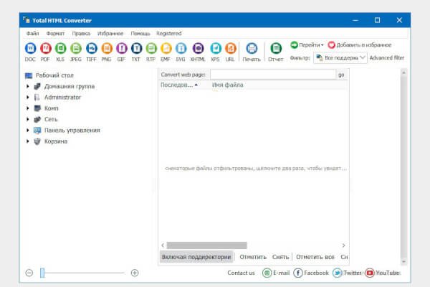This screenshot has width=430, height=287.
Task: Click vertical scrollbar down arrow
Action: coord(403,262)
